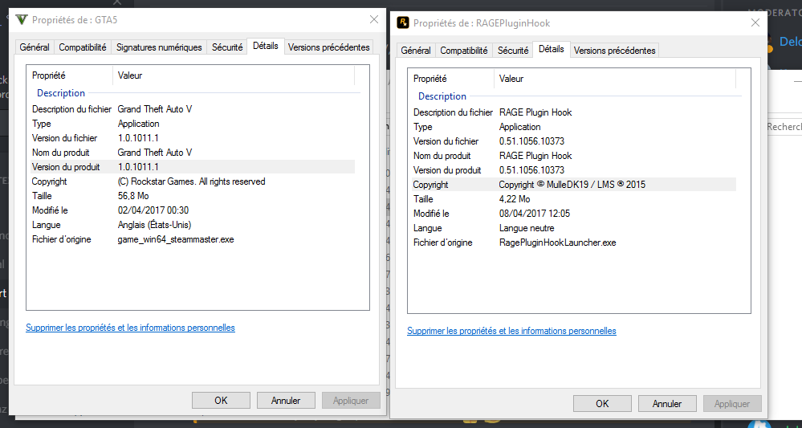Viewport: 802px width, 428px height.
Task: Select 'RagePluginHookLauncher.exe' origin file value
Action: tap(557, 243)
